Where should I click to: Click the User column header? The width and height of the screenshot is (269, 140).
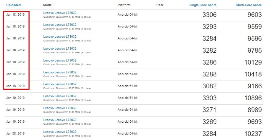pyautogui.click(x=160, y=5)
